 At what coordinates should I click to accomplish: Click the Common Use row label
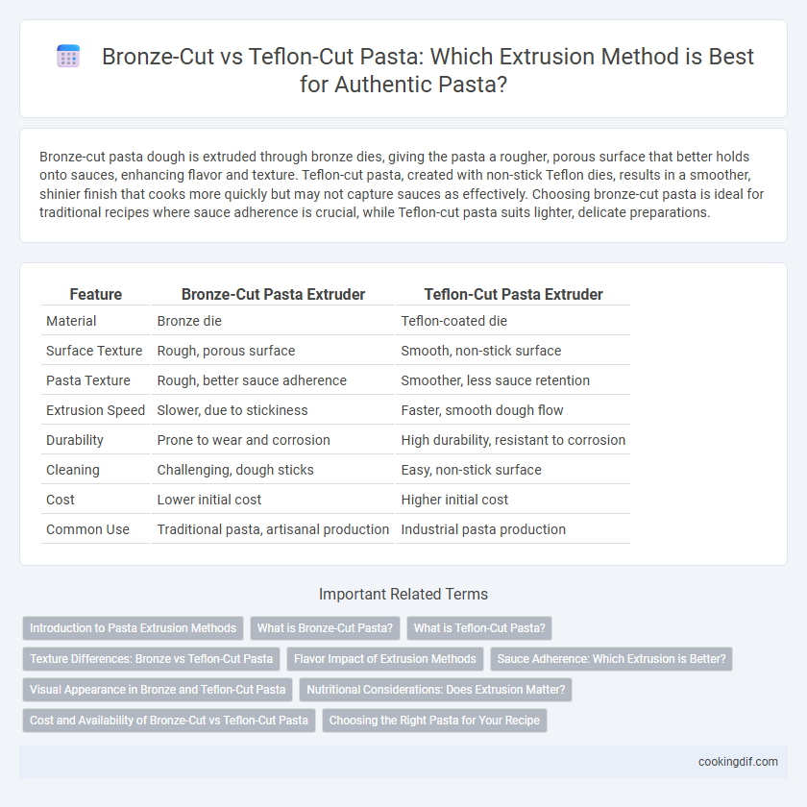pyautogui.click(x=87, y=529)
